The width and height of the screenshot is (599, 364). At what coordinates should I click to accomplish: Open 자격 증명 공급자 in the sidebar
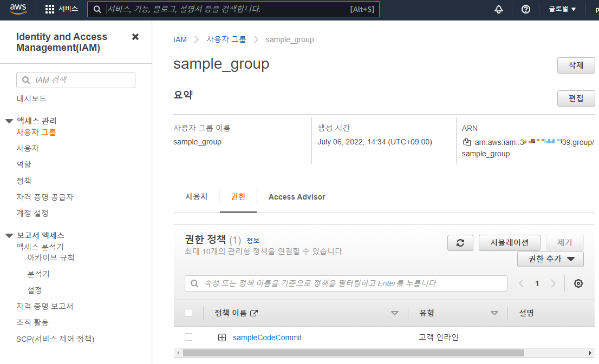[45, 197]
